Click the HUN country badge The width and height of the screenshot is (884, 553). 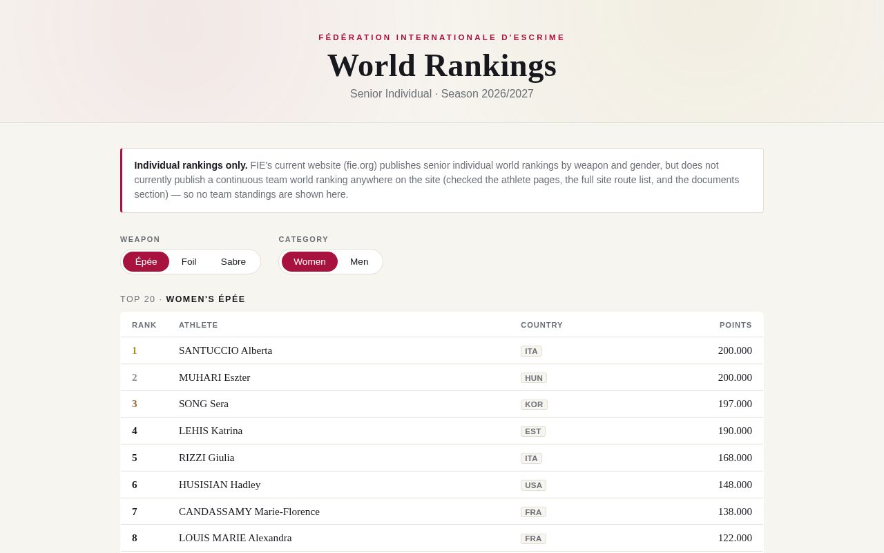tap(534, 378)
